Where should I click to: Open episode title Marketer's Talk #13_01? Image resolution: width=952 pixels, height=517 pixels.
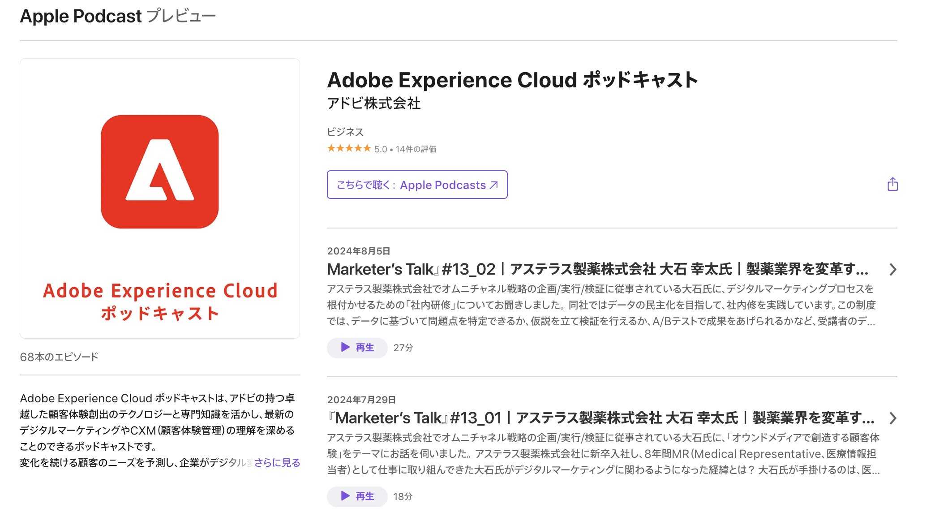click(x=601, y=418)
